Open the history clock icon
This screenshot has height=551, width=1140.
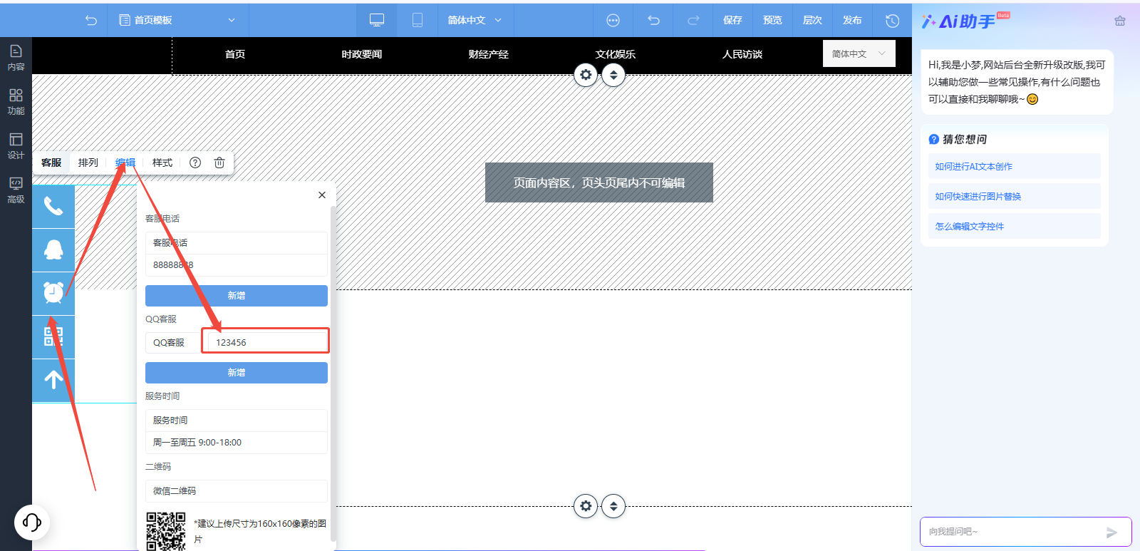(x=892, y=21)
